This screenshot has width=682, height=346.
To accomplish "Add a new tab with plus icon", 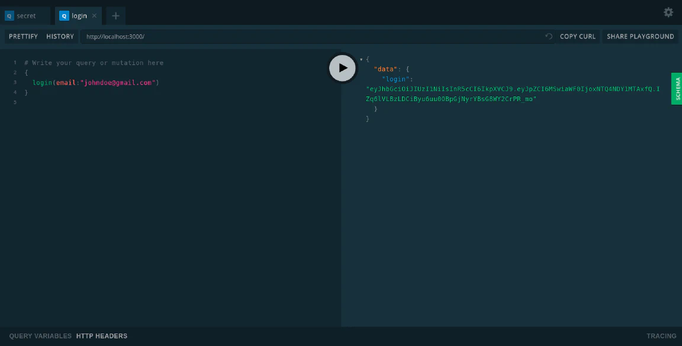I will point(115,16).
